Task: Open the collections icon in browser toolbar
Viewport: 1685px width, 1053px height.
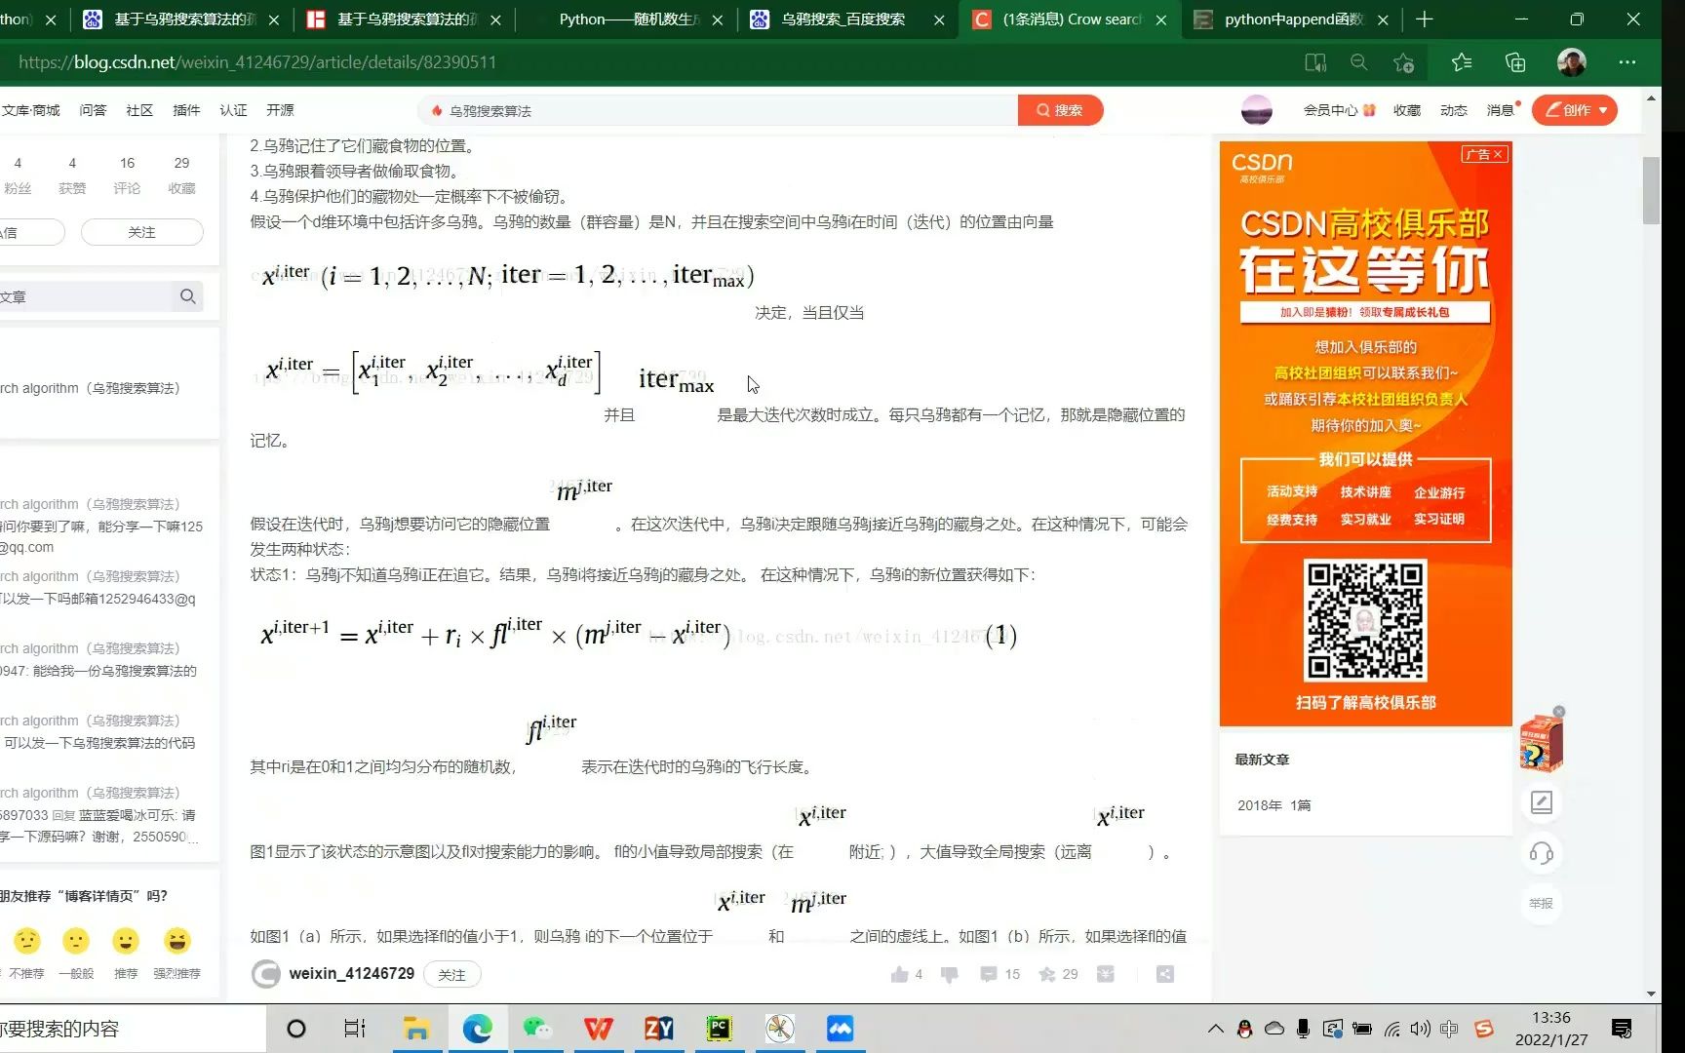Action: click(1515, 62)
